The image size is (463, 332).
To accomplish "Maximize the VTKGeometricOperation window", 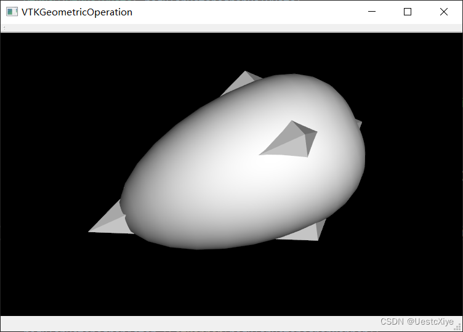I will [x=408, y=12].
